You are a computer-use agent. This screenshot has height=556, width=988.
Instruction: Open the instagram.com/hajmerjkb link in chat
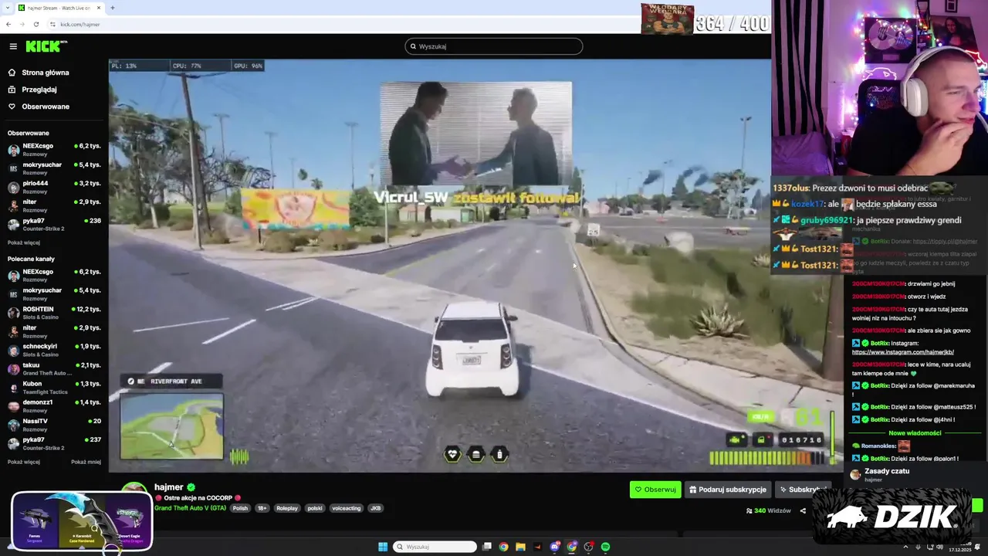[x=902, y=352]
